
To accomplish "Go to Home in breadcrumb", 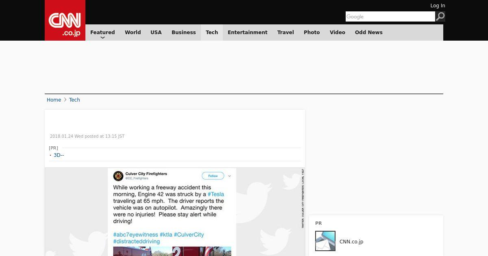I will (x=54, y=100).
